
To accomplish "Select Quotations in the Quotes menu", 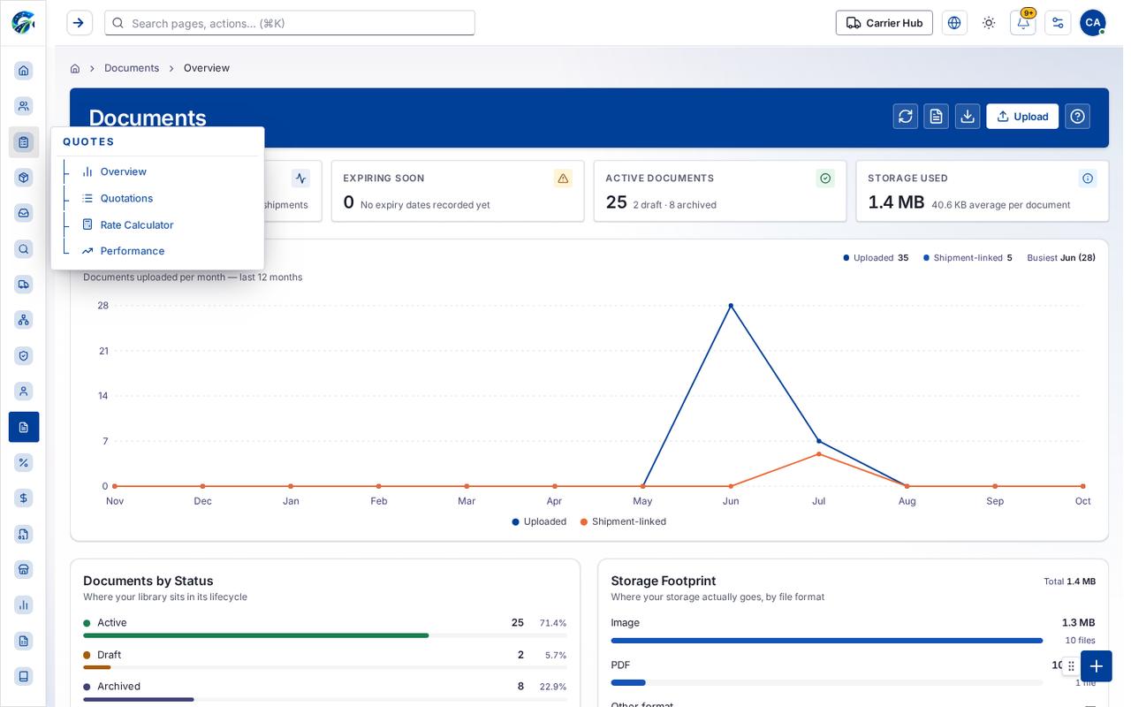I will click(126, 198).
